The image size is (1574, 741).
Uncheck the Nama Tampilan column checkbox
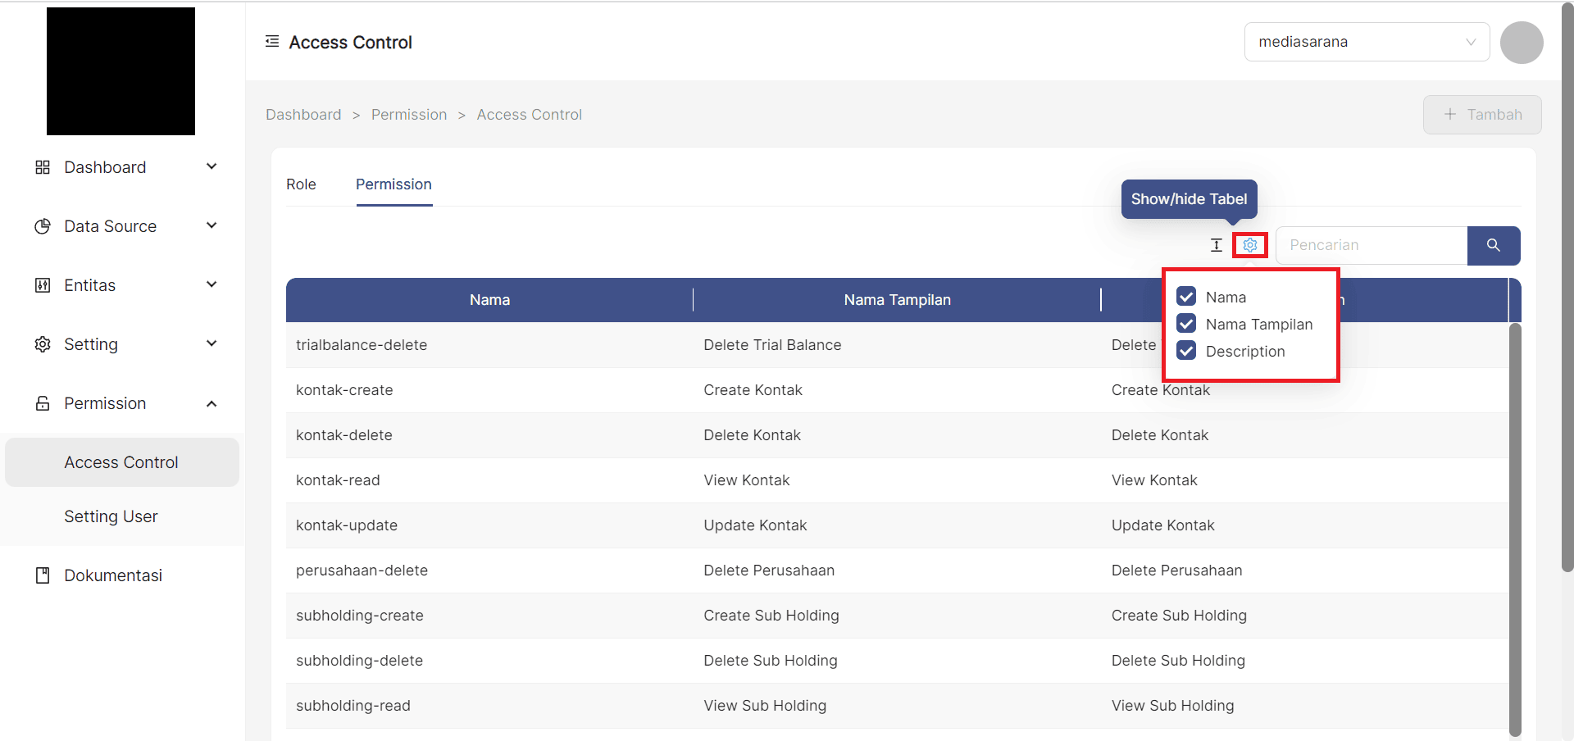click(1186, 324)
